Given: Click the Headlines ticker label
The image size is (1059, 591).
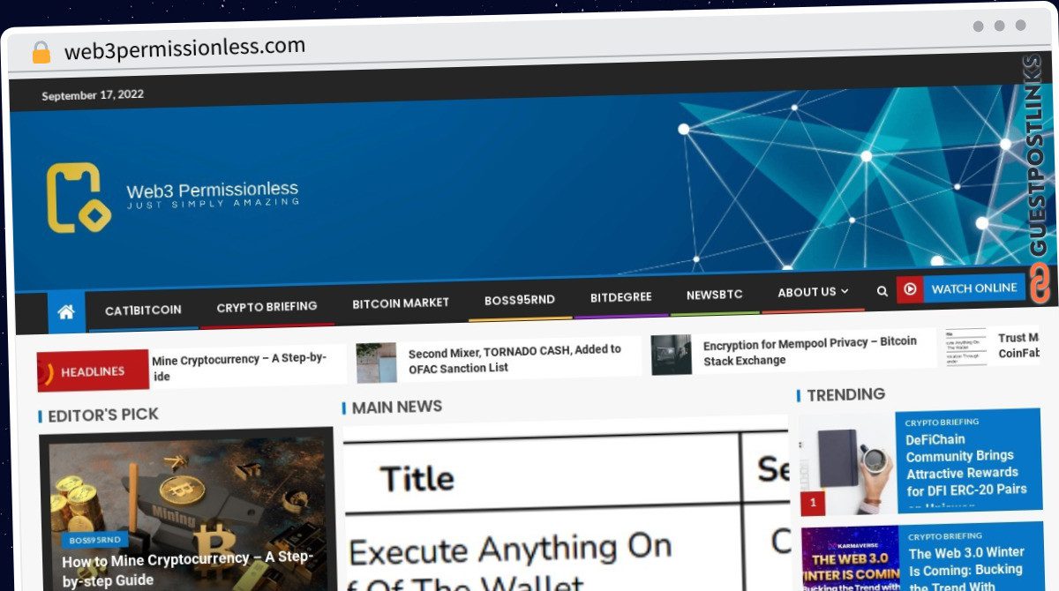Looking at the screenshot, I should tap(93, 371).
